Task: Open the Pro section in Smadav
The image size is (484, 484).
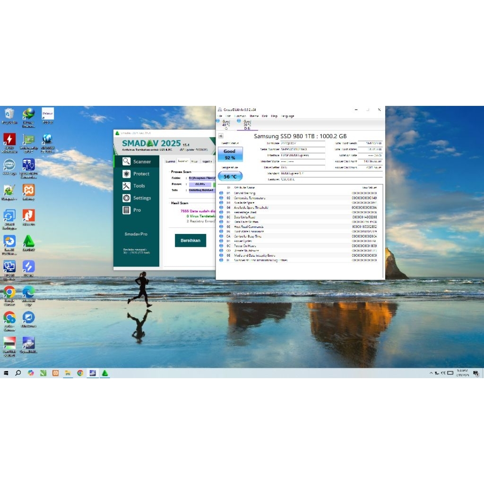Action: click(x=137, y=210)
